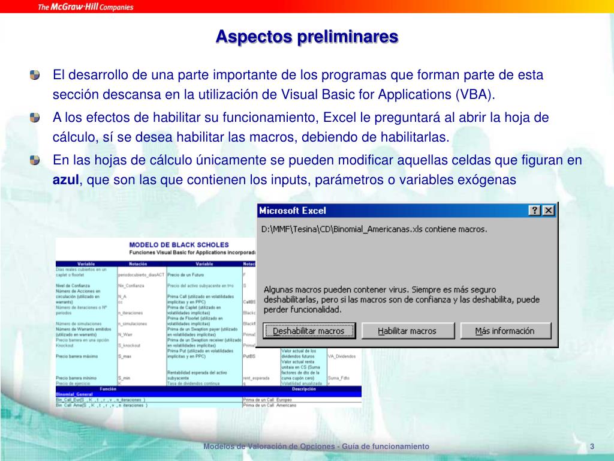
Task: Click the McGraw-Hill Companies logo
Action: pyautogui.click(x=85, y=7)
